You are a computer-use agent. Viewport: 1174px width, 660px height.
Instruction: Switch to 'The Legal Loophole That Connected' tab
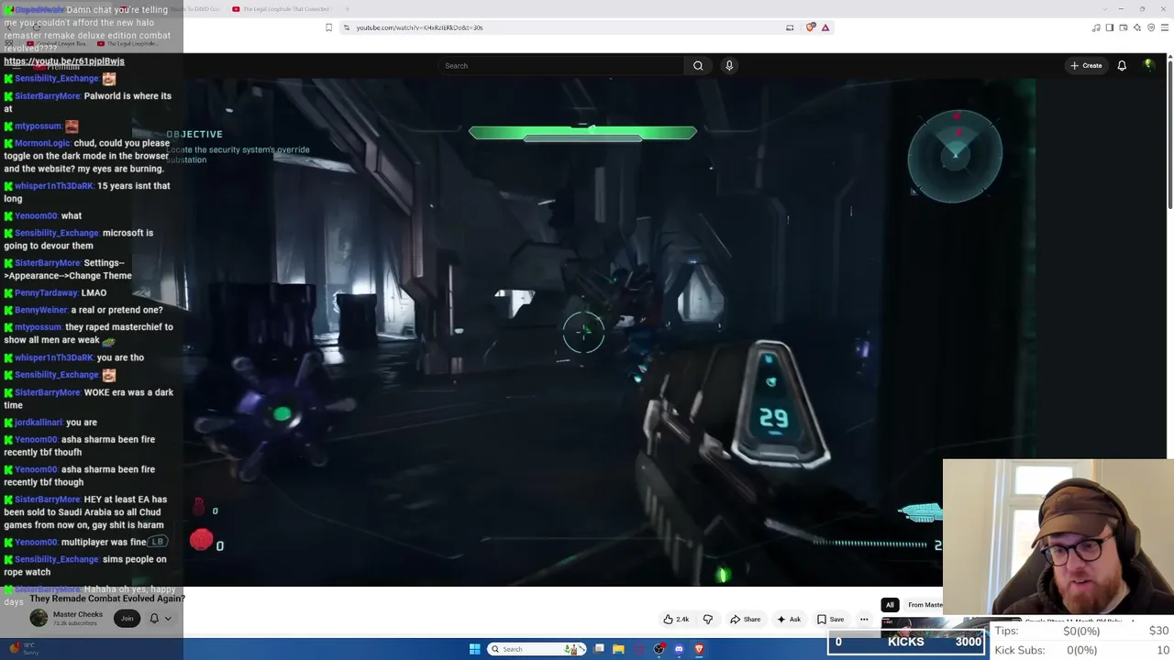(x=281, y=9)
